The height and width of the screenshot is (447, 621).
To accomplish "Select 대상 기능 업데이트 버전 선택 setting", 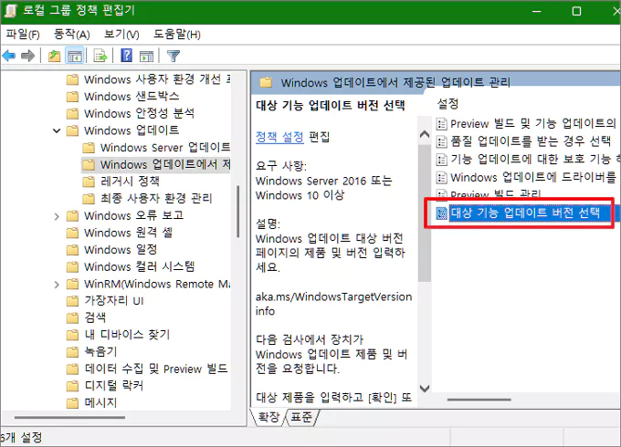I will tap(525, 213).
